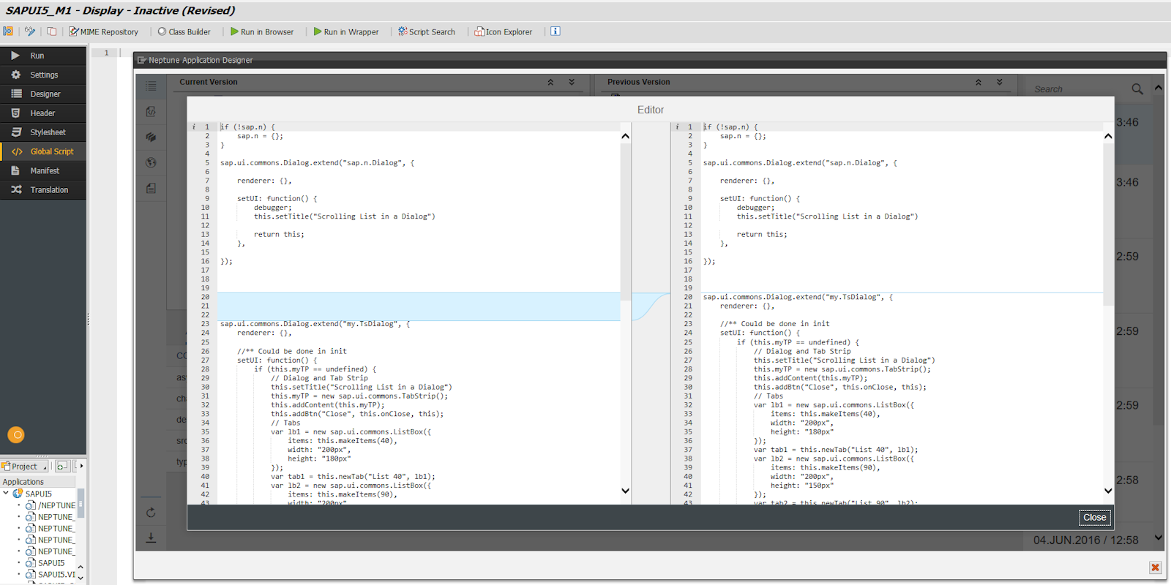The width and height of the screenshot is (1171, 585).
Task: Click the version list scroll-up arrow
Action: pos(1159,88)
